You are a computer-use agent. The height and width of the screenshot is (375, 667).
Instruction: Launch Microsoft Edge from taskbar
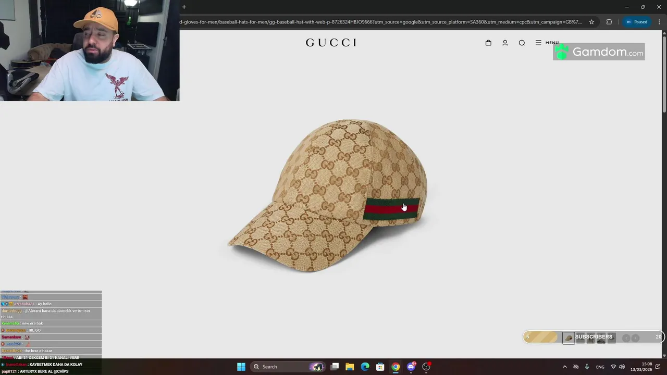click(365, 367)
